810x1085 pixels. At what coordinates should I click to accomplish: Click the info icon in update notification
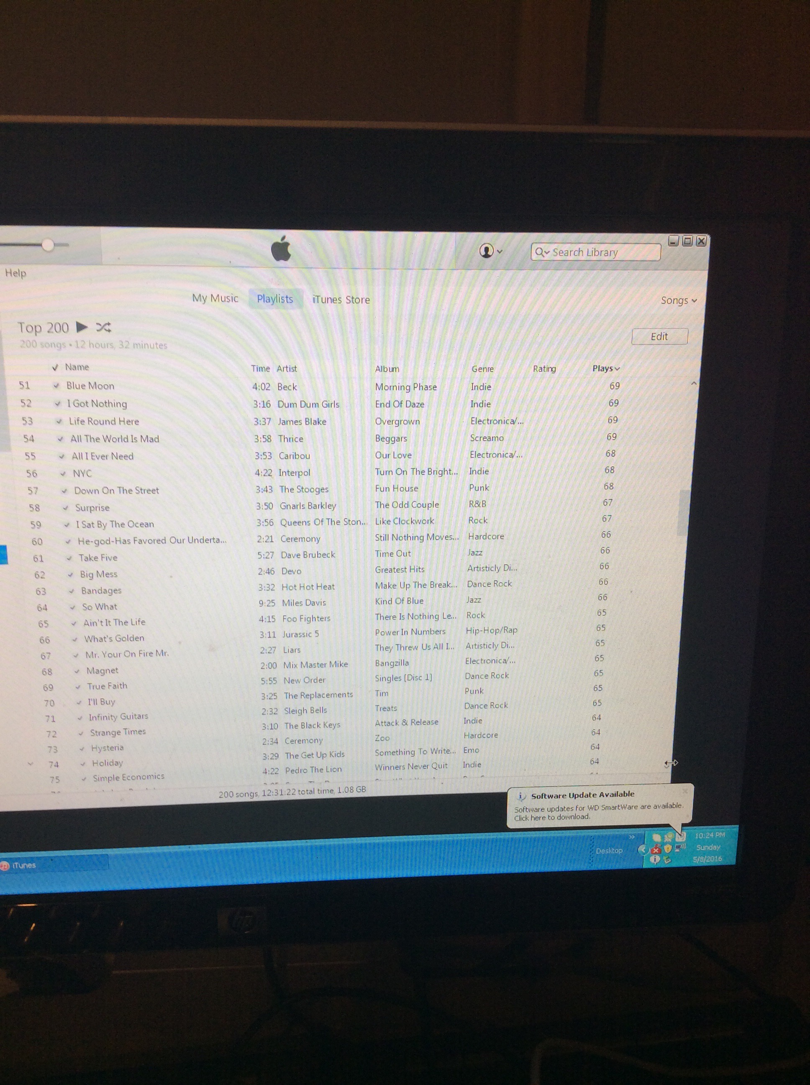click(x=521, y=796)
